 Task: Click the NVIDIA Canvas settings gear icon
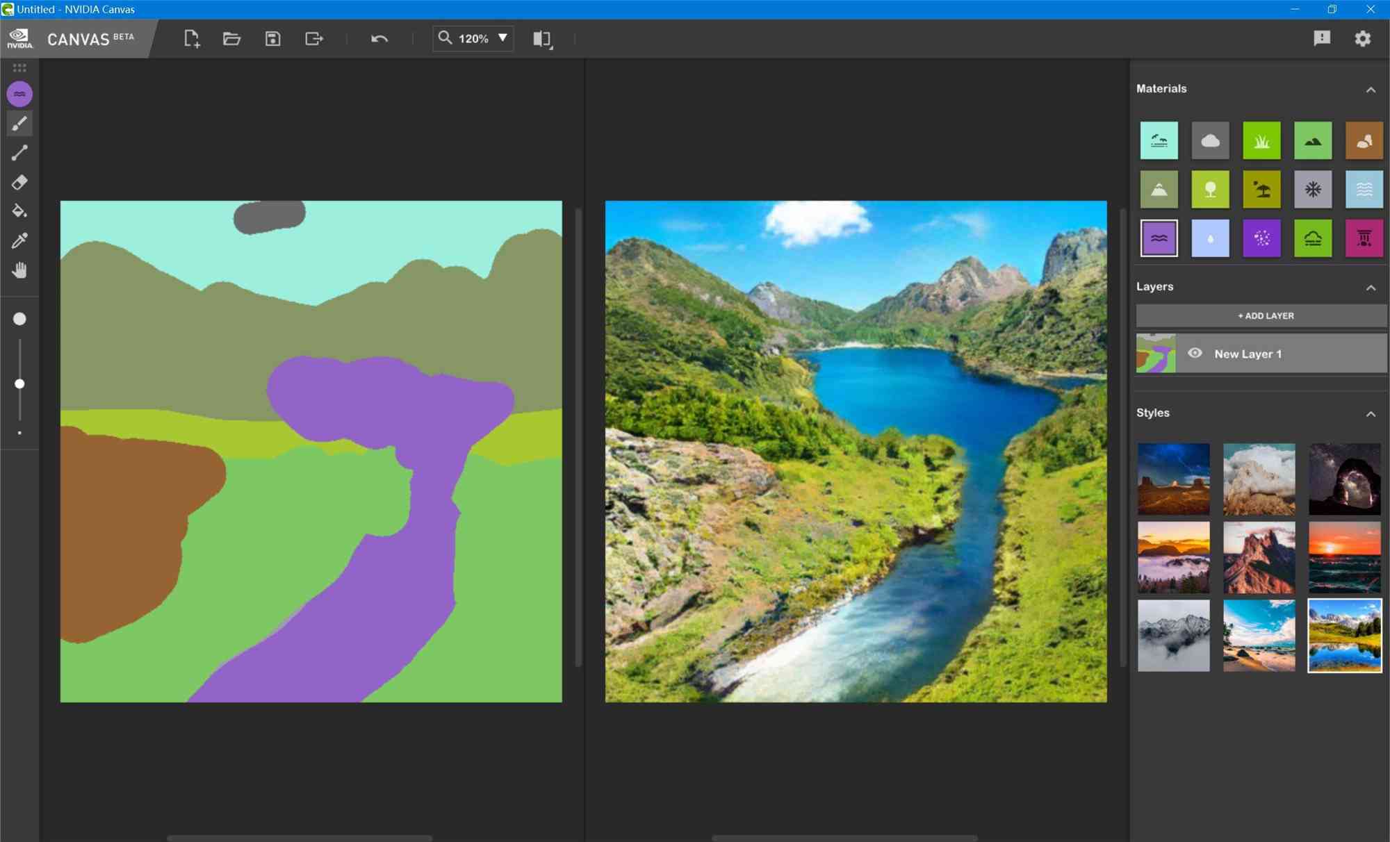click(x=1363, y=38)
